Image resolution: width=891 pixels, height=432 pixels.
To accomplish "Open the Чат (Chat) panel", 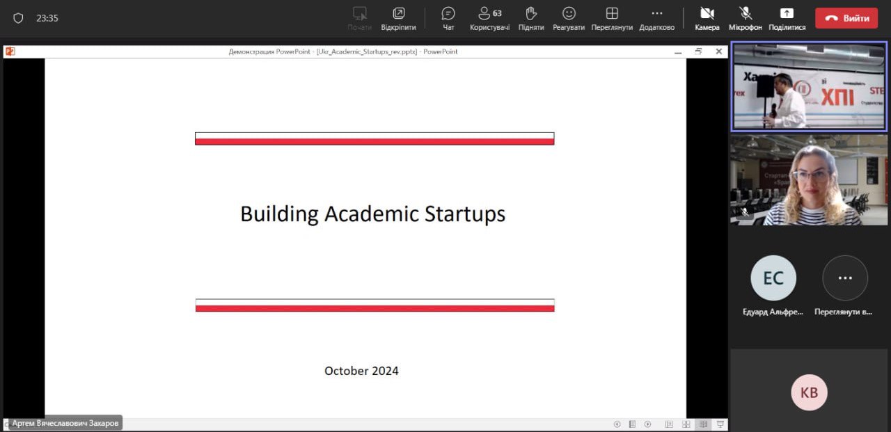I will pos(448,18).
